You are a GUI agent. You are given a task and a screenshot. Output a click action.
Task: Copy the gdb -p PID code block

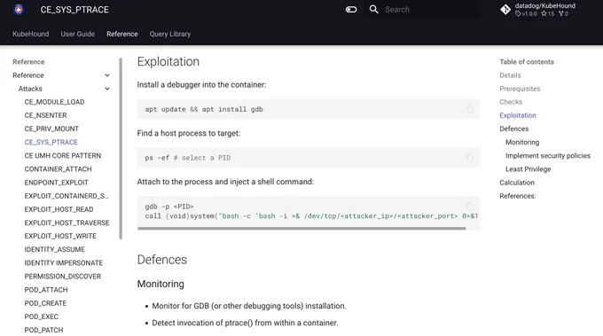point(470,207)
